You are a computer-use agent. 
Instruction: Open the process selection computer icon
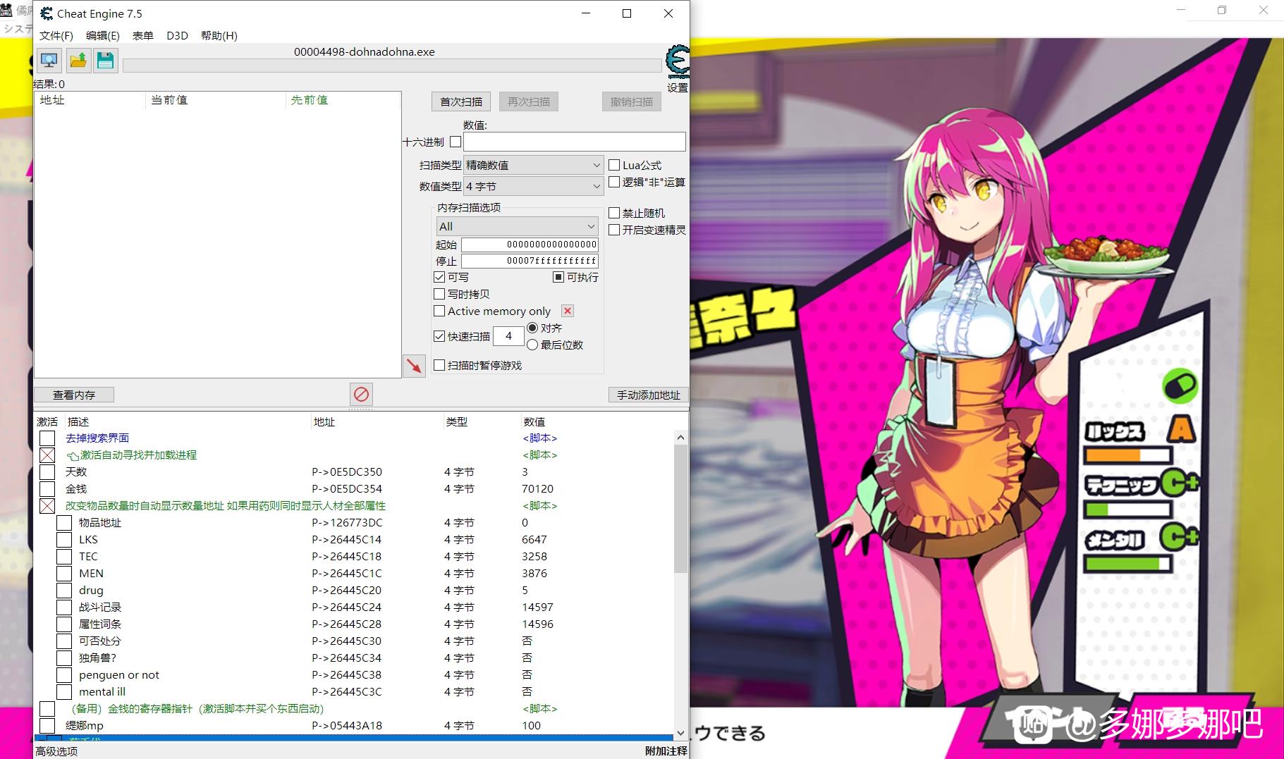pos(49,61)
